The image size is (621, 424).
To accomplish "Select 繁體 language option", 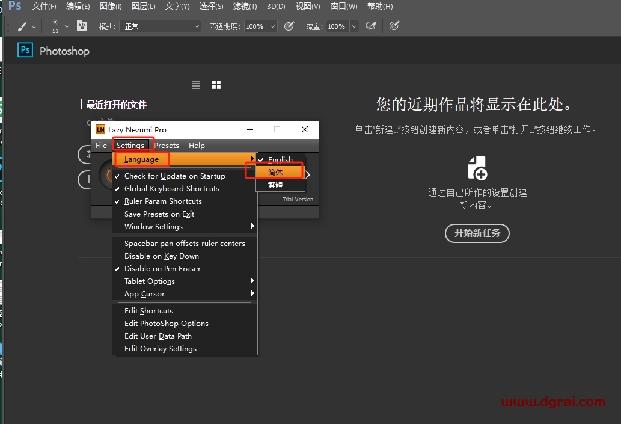I will [x=280, y=185].
